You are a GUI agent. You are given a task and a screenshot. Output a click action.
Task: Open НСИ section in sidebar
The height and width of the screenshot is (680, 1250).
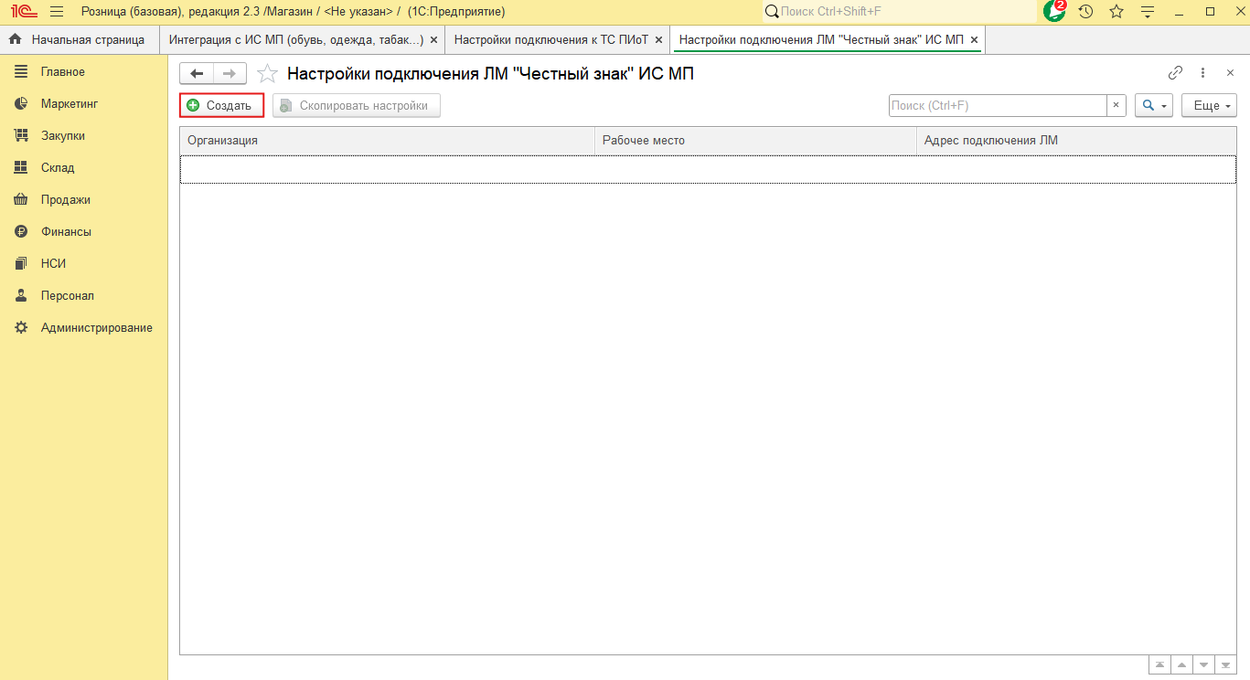[83, 264]
